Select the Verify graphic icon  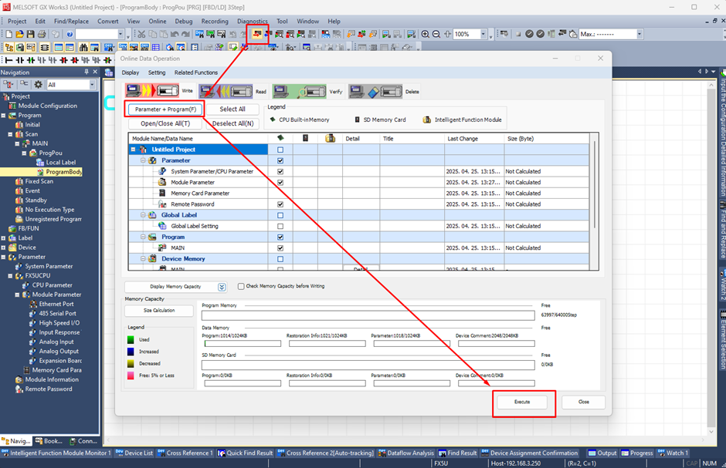[300, 91]
